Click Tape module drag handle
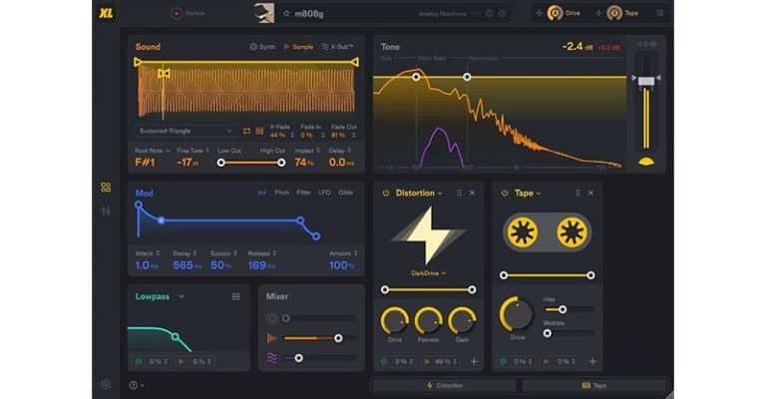This screenshot has height=399, width=766. [577, 193]
